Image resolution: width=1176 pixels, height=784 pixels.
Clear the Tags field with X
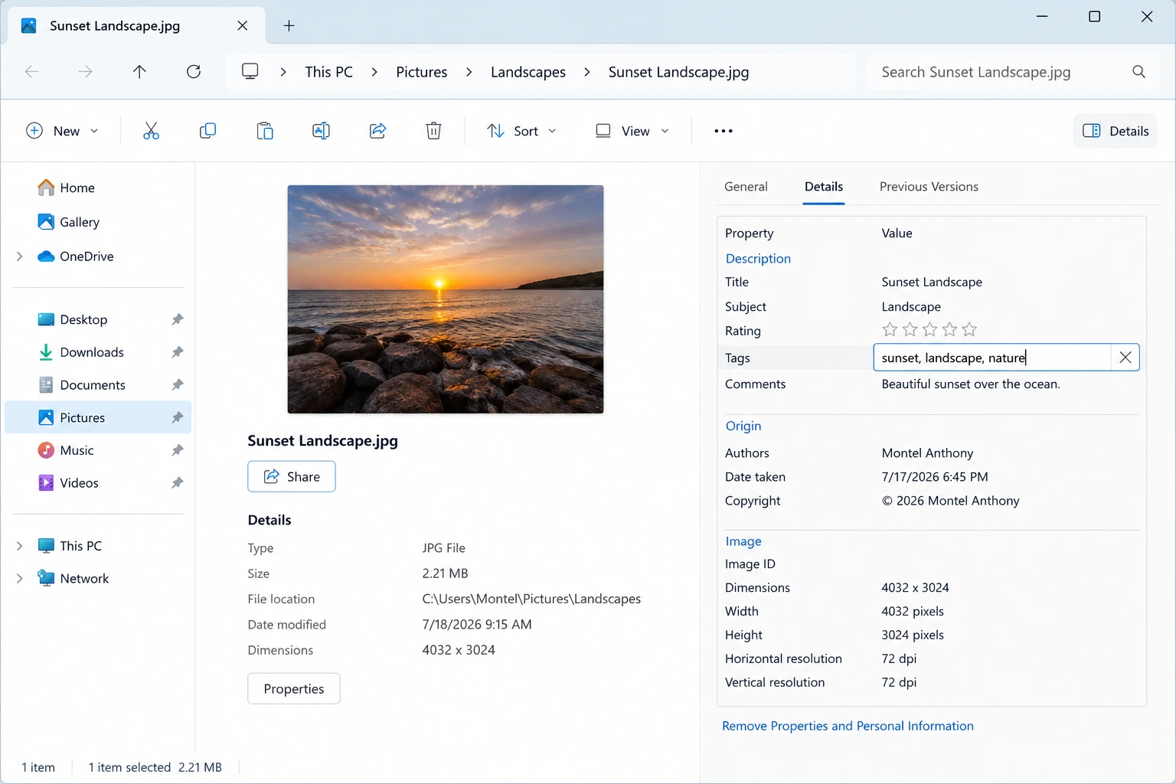[1125, 358]
